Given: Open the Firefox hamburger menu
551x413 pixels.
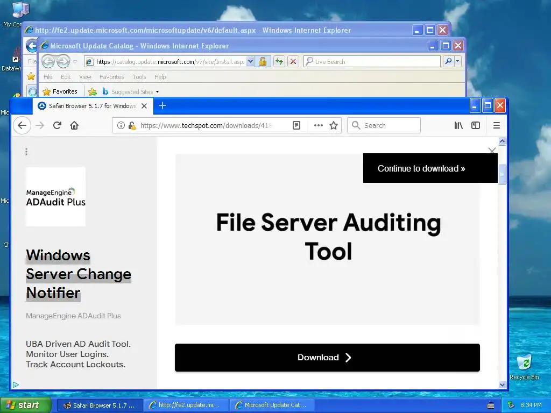Looking at the screenshot, I should (x=497, y=125).
